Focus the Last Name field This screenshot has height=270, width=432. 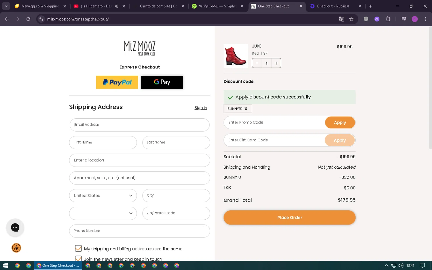(176, 142)
